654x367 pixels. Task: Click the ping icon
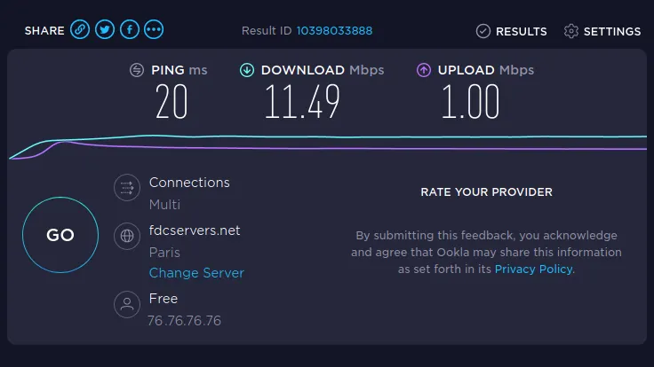136,70
